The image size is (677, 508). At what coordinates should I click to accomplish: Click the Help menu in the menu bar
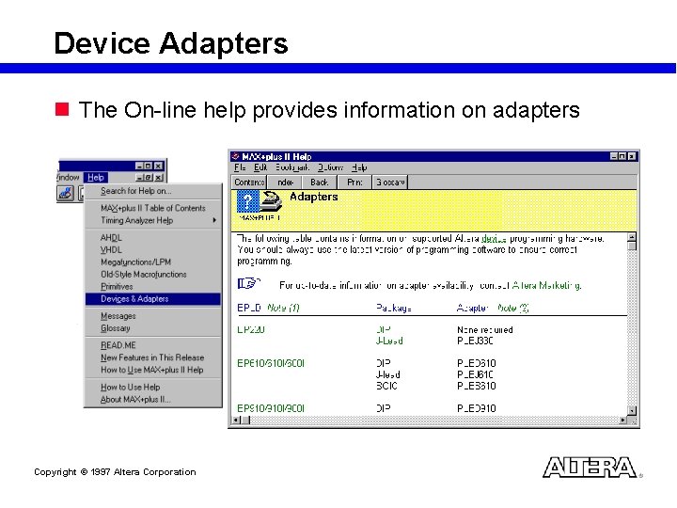coord(95,177)
